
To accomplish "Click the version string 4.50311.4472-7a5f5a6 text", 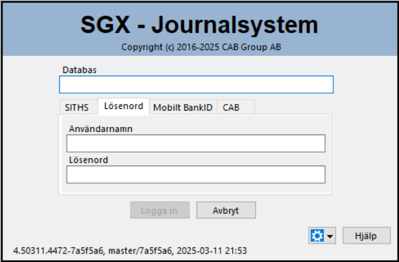I will [58, 251].
